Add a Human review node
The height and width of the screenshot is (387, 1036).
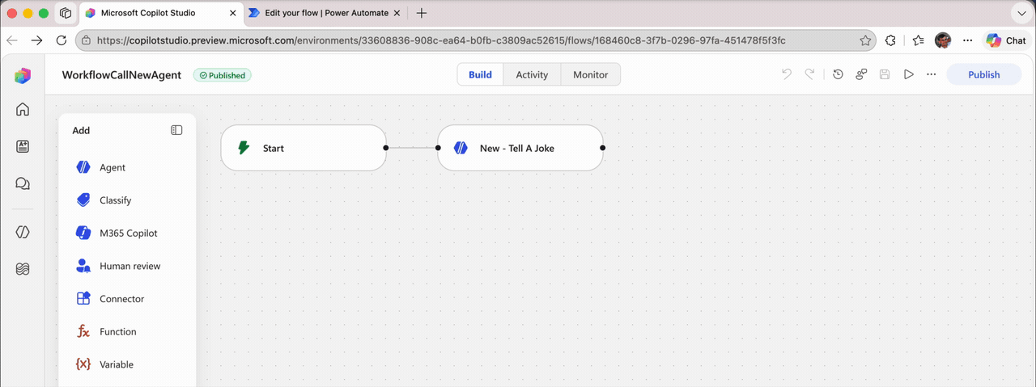(x=127, y=266)
